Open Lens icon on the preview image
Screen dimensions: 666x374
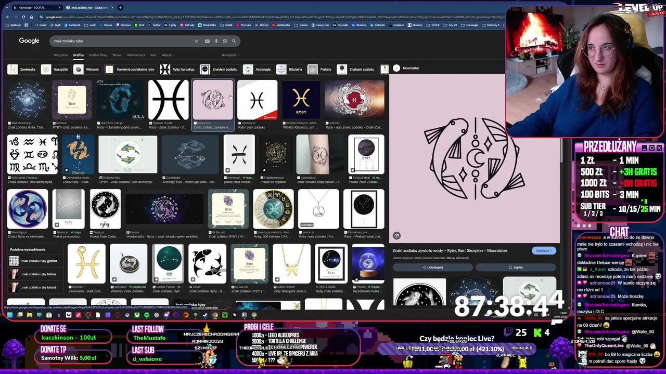coord(396,236)
